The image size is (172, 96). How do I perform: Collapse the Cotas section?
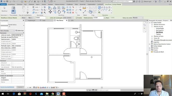[x=23, y=69]
